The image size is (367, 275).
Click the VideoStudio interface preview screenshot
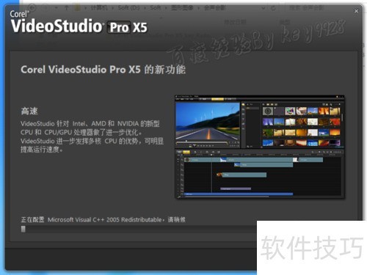tap(260, 147)
